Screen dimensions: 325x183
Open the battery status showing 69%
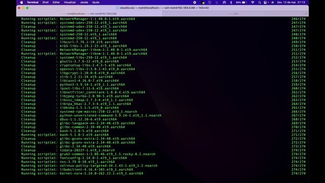241,3
